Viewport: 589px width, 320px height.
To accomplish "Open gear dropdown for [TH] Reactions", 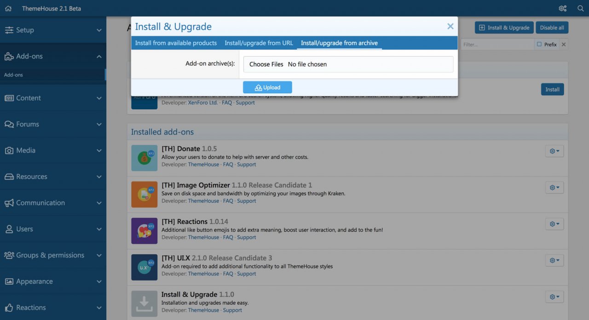I will point(554,224).
